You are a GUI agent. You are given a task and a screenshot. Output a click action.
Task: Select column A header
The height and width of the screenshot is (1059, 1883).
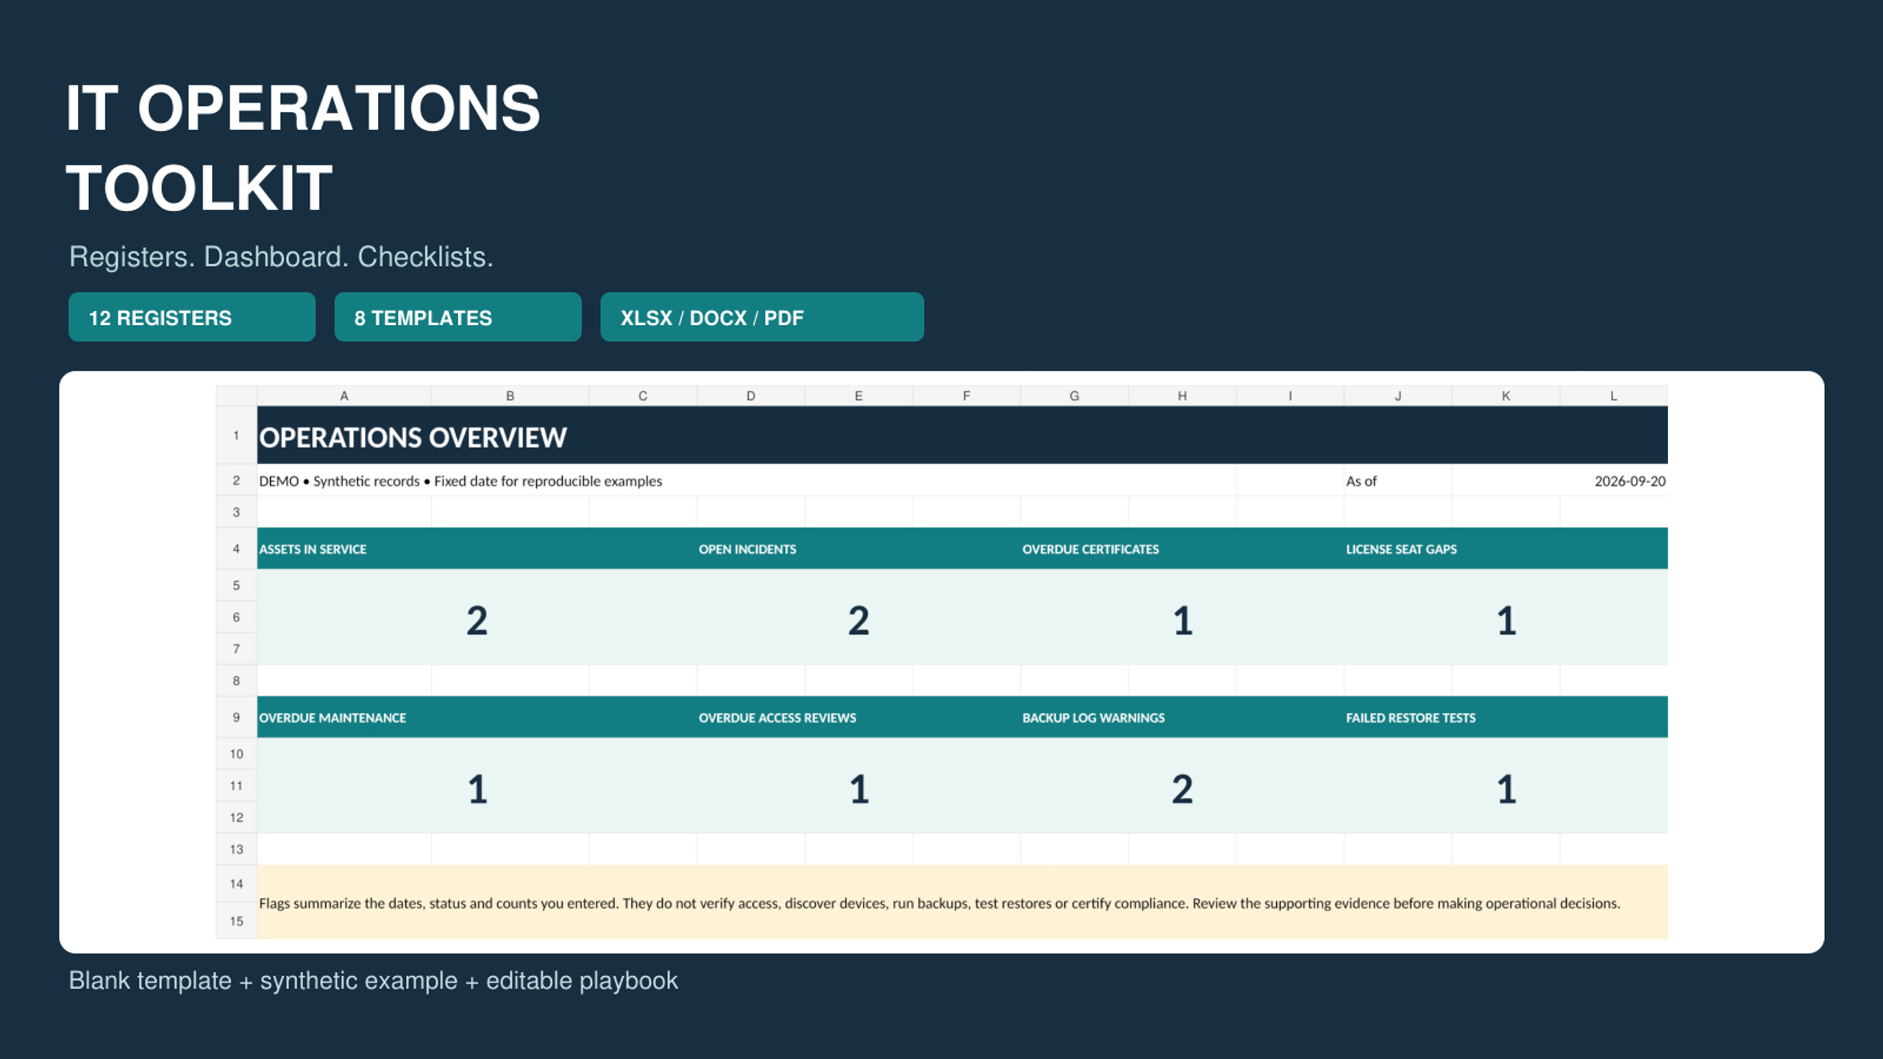344,396
